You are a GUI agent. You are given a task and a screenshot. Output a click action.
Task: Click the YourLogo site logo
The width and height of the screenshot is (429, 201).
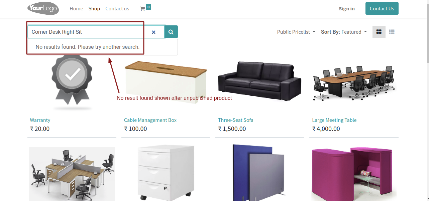coord(43,8)
